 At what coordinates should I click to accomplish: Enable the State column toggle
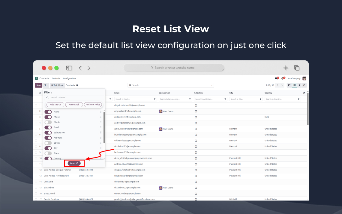(x=48, y=153)
